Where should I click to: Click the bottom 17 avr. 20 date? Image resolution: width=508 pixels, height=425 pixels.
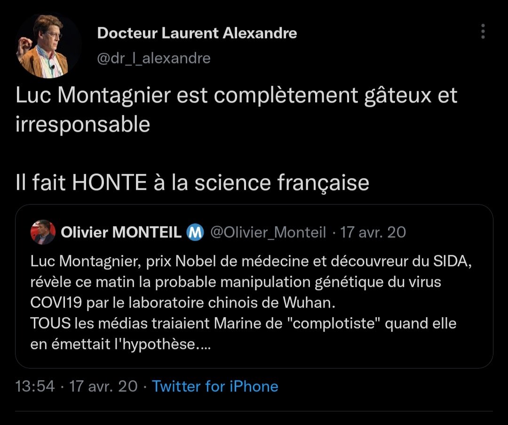click(103, 386)
